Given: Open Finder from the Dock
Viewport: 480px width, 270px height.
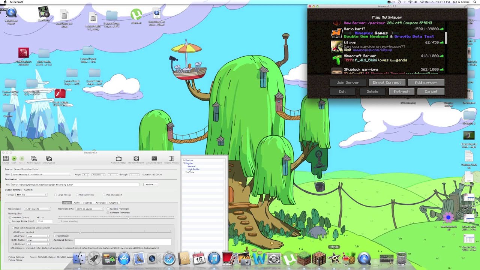Looking at the screenshot, I should click(x=79, y=258).
